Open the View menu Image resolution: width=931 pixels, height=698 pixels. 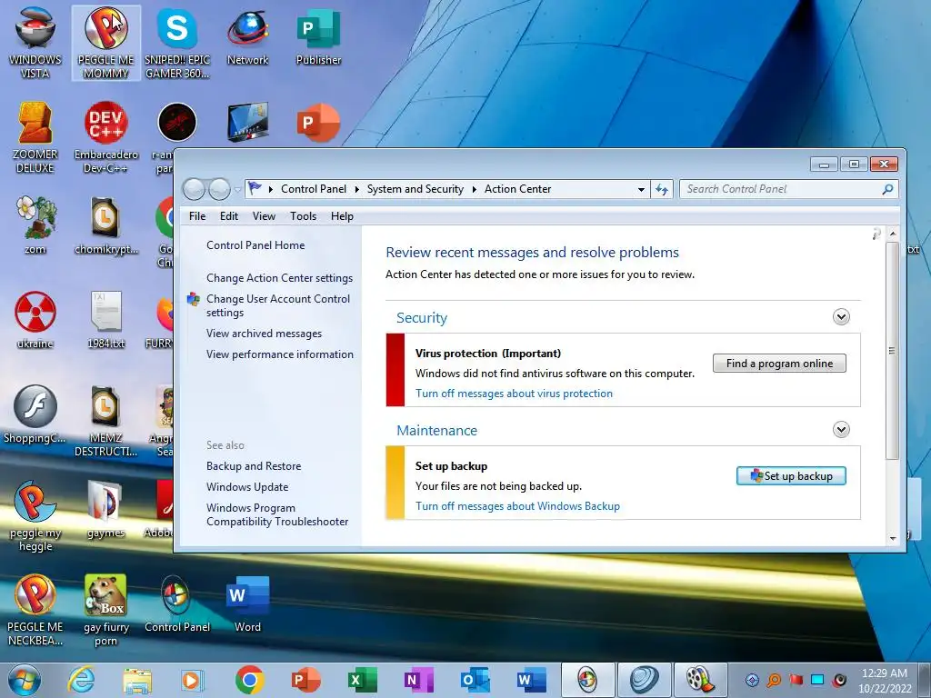pos(264,216)
